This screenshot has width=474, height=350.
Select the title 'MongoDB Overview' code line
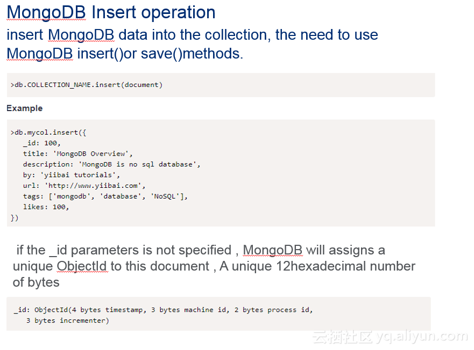(x=78, y=154)
